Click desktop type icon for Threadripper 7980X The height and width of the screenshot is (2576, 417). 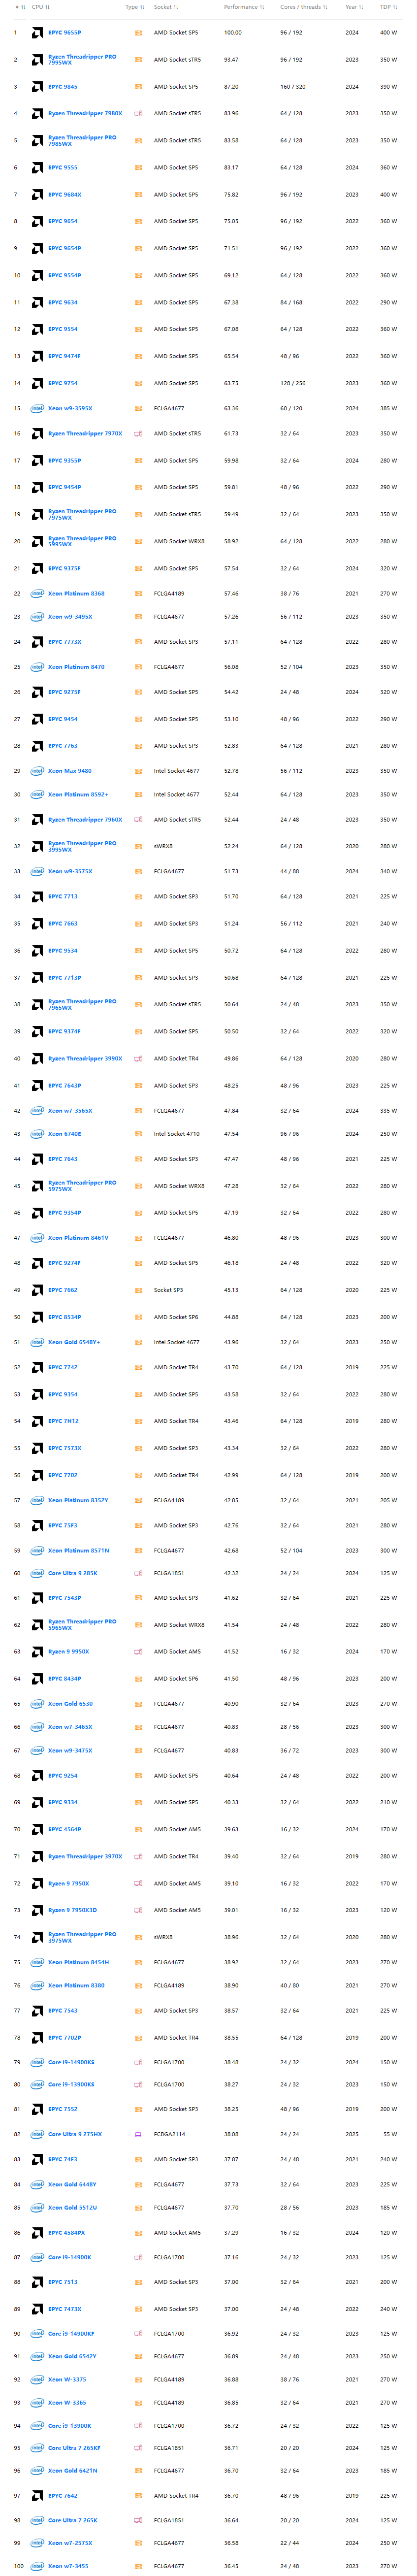(138, 114)
